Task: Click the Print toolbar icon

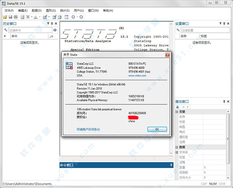Action: coord(16,17)
